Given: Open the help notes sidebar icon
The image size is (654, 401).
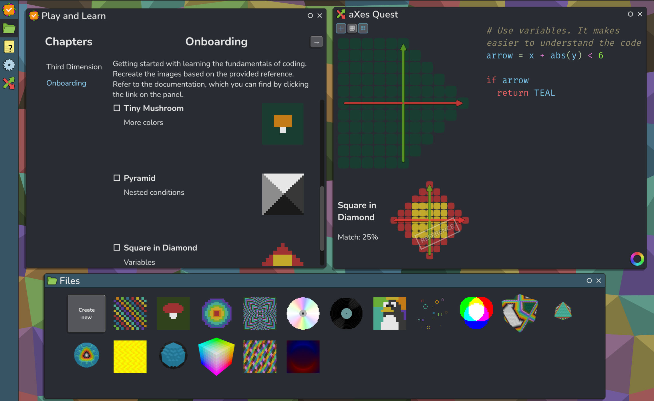Looking at the screenshot, I should click(x=9, y=47).
